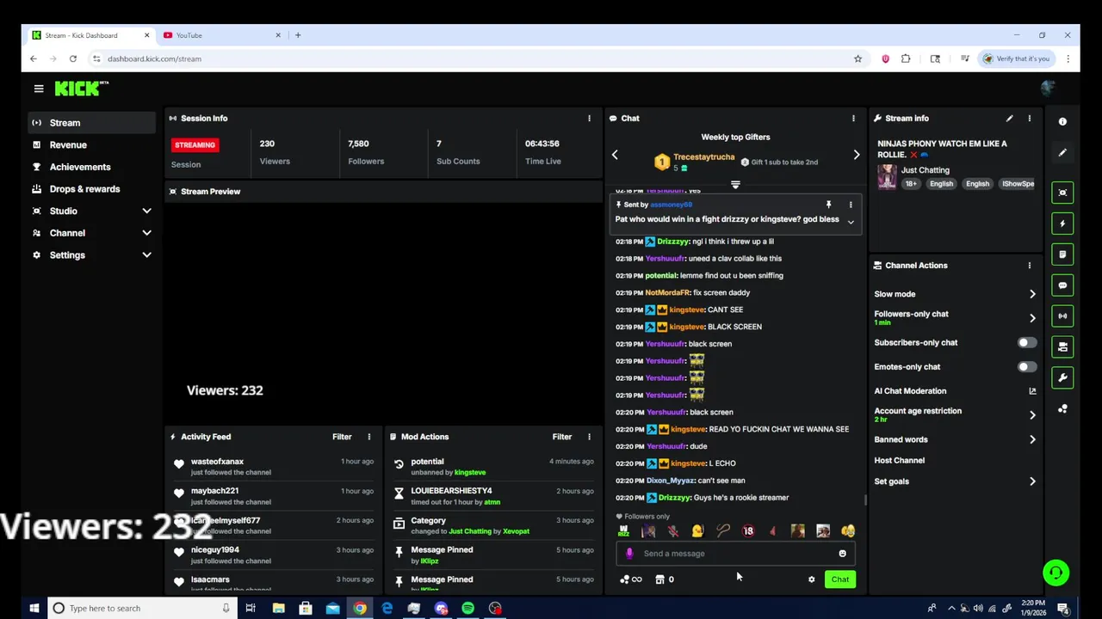Open Mod Actions Filter
This screenshot has width=1102, height=619.
click(561, 437)
